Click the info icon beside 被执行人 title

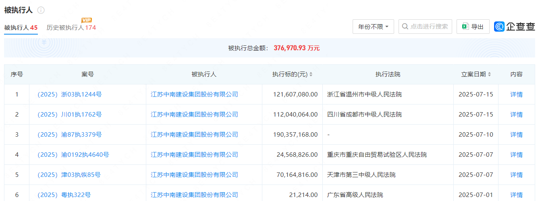[x=41, y=10]
